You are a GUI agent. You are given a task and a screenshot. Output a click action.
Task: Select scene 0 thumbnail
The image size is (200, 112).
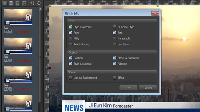(18, 17)
